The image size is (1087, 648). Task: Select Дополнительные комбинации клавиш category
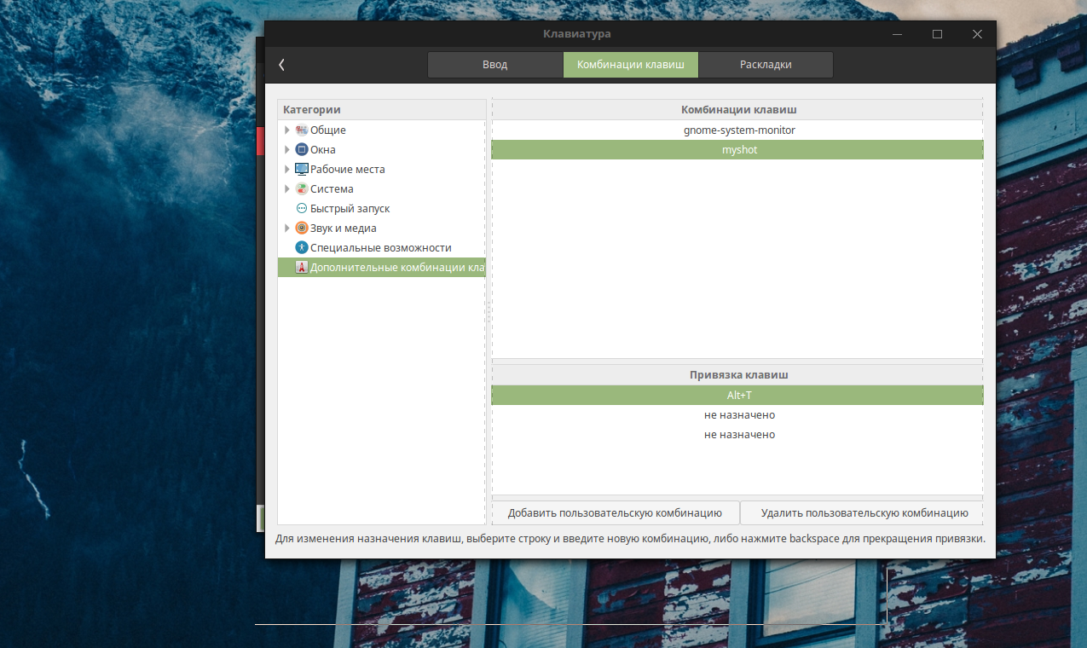coord(381,268)
